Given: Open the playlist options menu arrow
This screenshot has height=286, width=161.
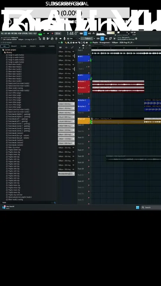Looking at the screenshot, I should click(x=59, y=43).
